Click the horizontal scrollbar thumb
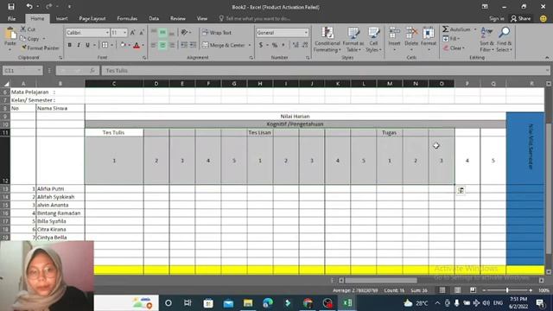Screen dimensions: 553x311 click(380, 280)
